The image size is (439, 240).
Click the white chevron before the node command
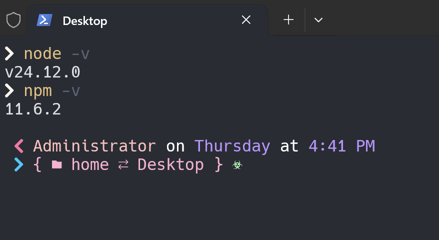click(x=9, y=53)
